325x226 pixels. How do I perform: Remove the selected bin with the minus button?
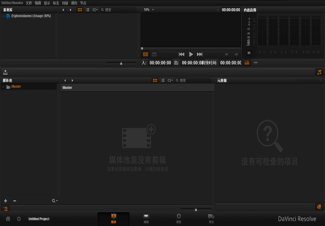coord(14,201)
